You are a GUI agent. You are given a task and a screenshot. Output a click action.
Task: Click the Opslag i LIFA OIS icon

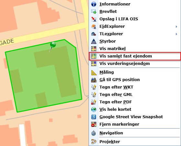coord(94,19)
